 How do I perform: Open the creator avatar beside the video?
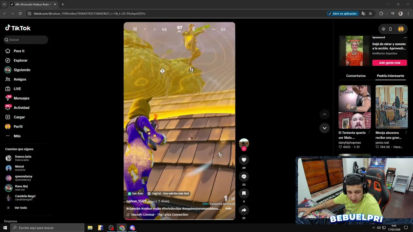(x=244, y=143)
